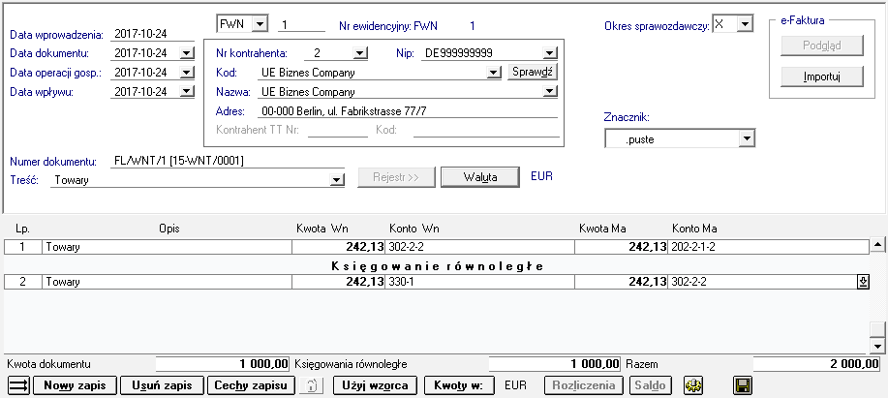
Task: Open the FWN register type dropdown
Action: coord(260,23)
